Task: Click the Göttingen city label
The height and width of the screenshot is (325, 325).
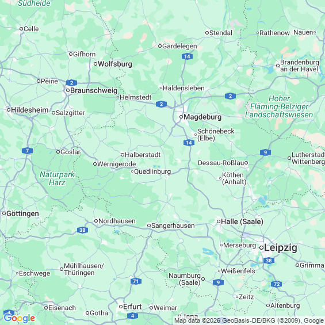Action: (x=22, y=213)
